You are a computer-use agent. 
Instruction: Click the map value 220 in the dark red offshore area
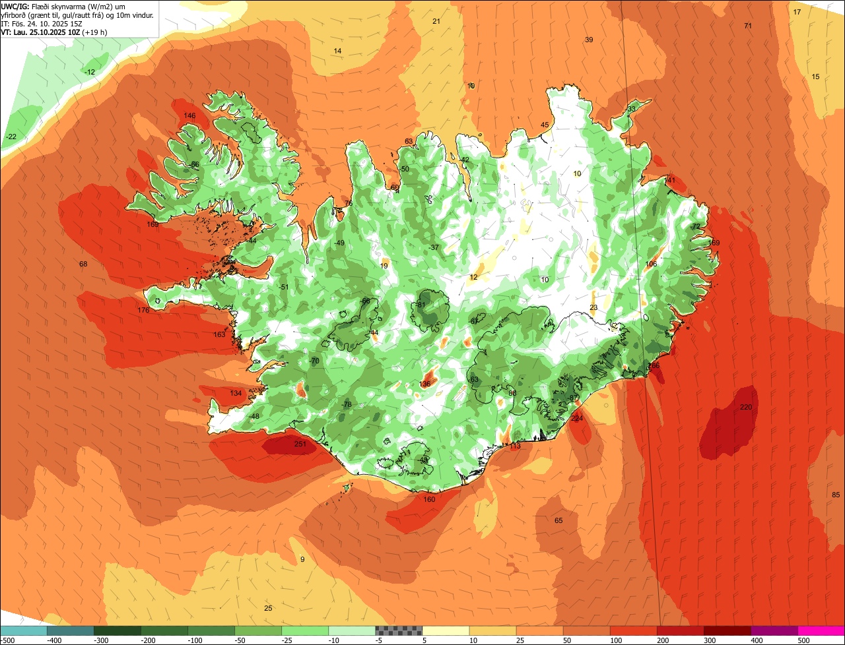746,407
